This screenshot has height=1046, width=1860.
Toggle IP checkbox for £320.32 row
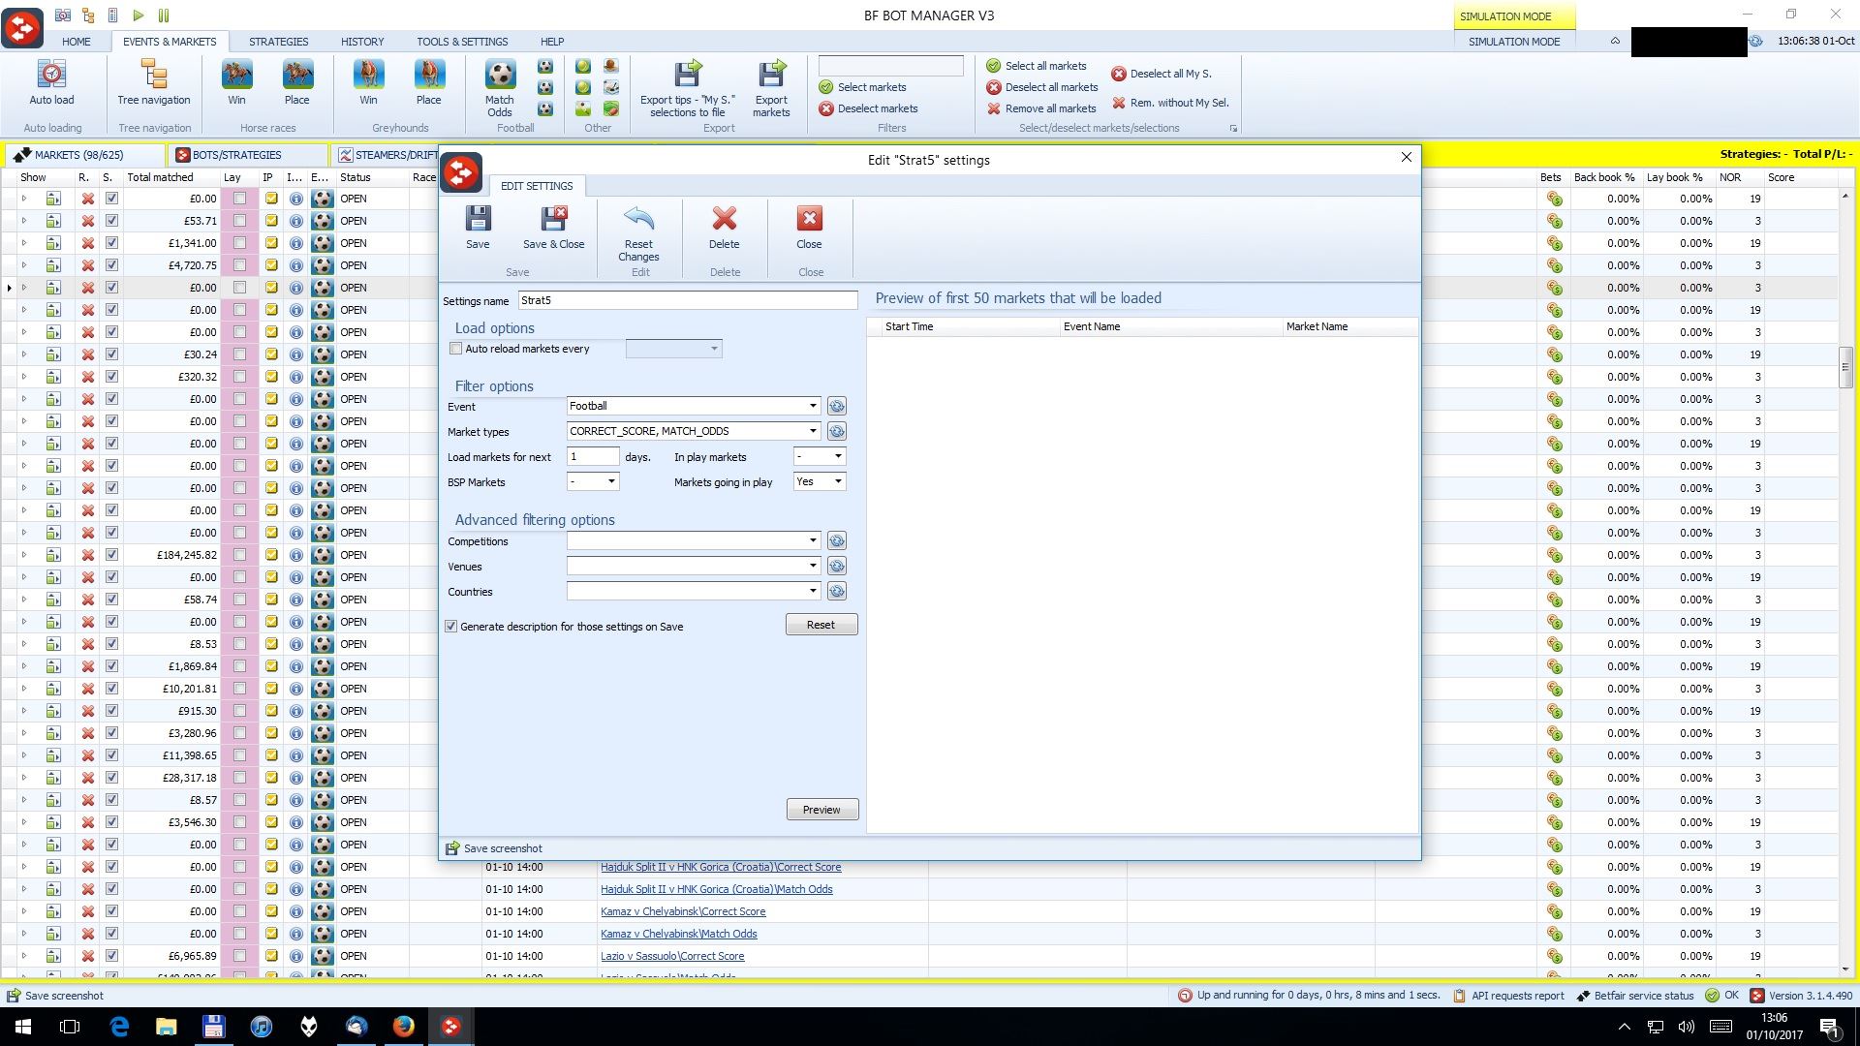point(271,377)
